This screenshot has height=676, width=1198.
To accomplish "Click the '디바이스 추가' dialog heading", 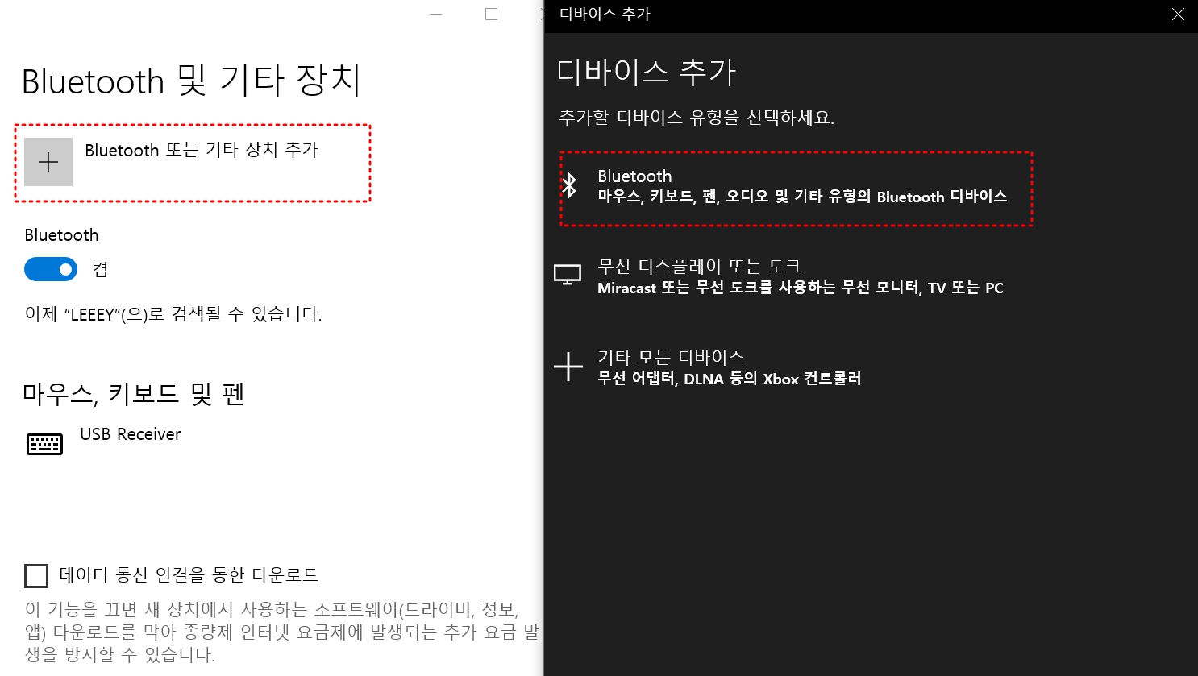I will click(647, 73).
